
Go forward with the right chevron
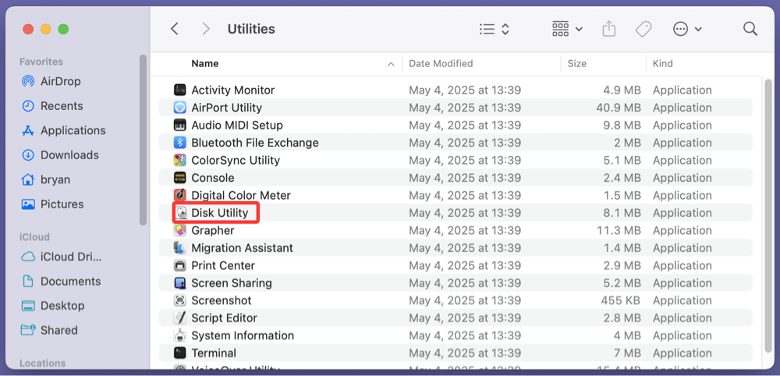point(205,29)
